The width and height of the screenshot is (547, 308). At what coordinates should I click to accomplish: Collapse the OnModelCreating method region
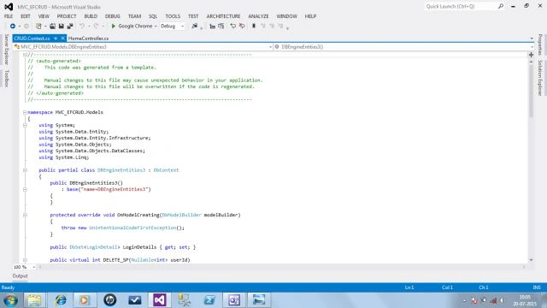pos(25,215)
